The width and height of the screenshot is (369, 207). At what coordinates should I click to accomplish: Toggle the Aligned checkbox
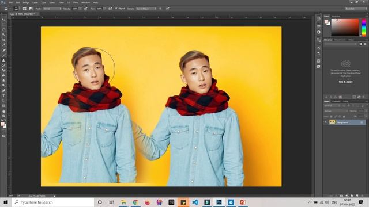coord(116,9)
